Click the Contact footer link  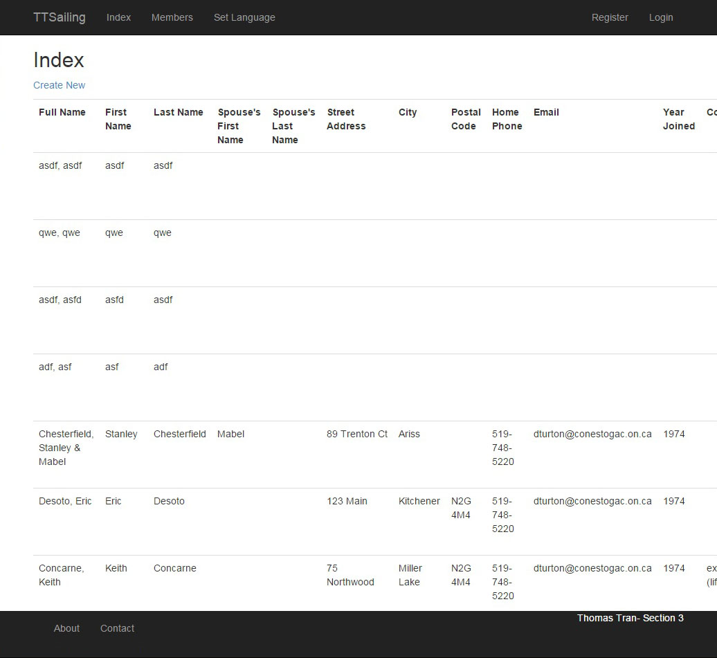(x=117, y=628)
